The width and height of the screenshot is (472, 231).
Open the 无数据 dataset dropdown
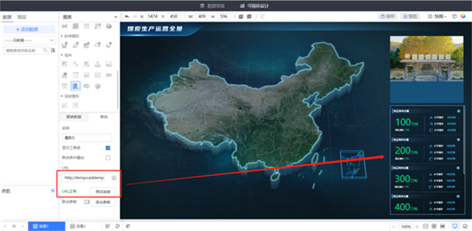(x=29, y=40)
